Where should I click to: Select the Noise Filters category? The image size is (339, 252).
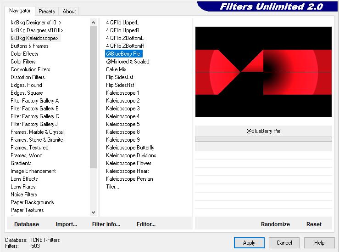pyautogui.click(x=24, y=195)
